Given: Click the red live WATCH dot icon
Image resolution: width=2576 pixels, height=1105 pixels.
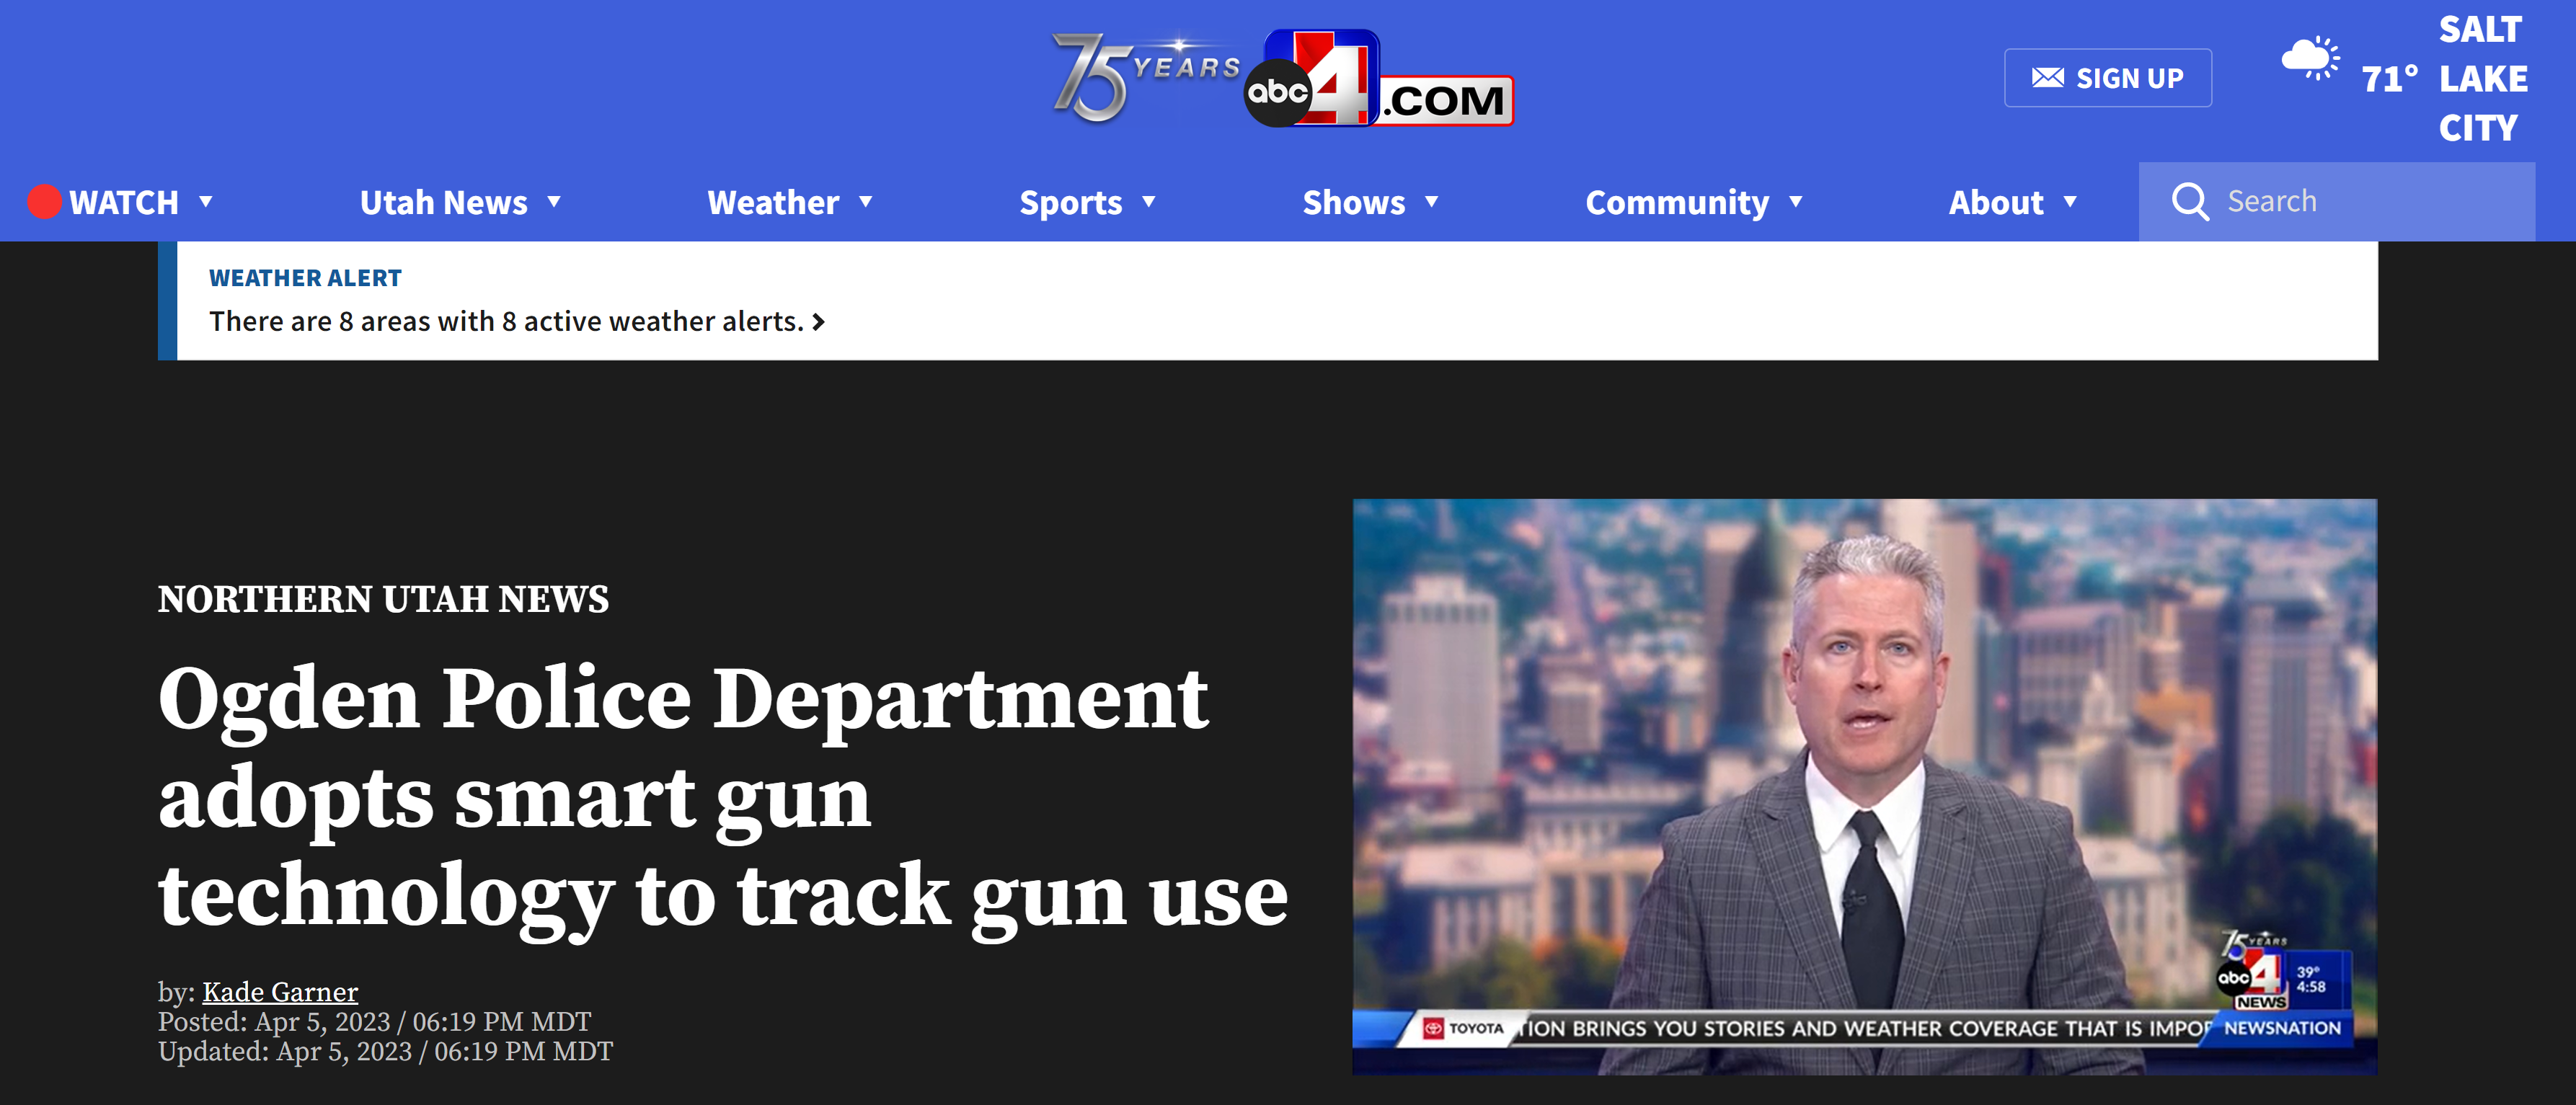Looking at the screenshot, I should (44, 202).
